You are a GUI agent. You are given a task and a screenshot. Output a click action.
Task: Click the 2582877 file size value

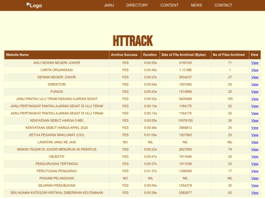[x=185, y=193]
